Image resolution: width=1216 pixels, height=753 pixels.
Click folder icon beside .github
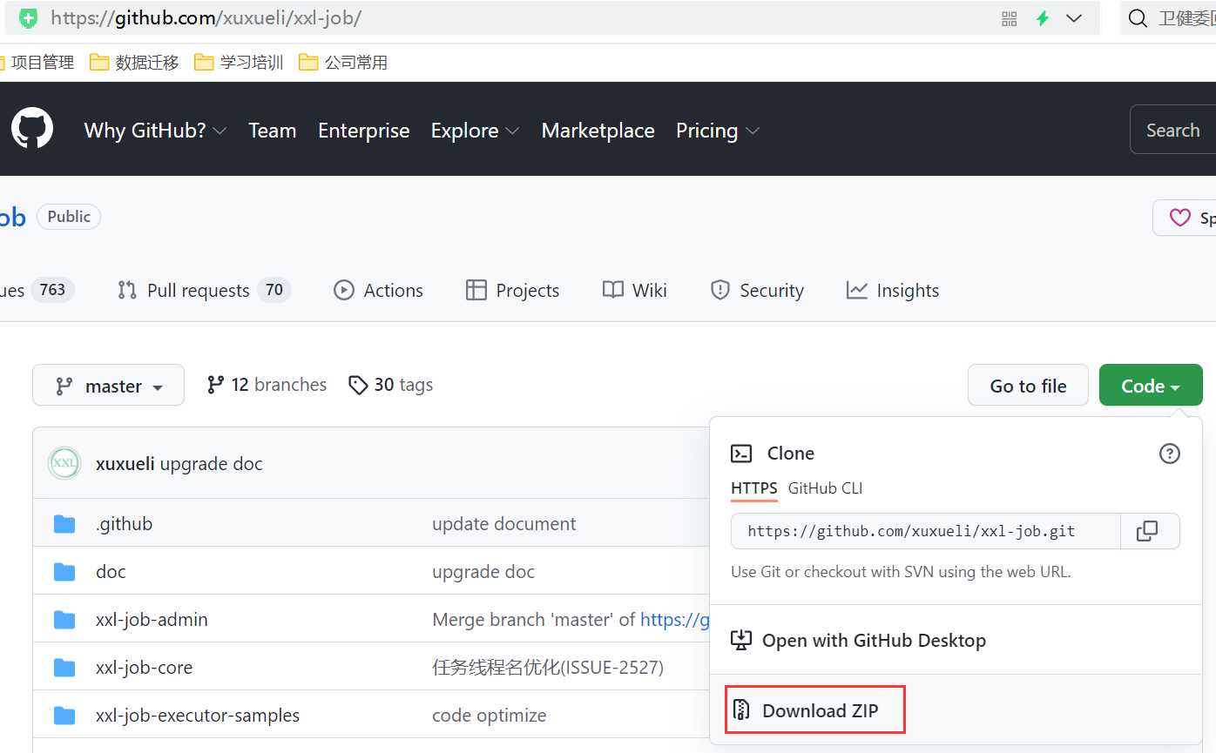tap(64, 524)
